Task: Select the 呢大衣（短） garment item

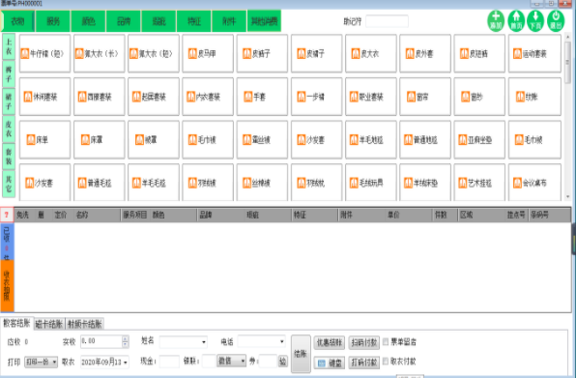Action: coord(154,53)
